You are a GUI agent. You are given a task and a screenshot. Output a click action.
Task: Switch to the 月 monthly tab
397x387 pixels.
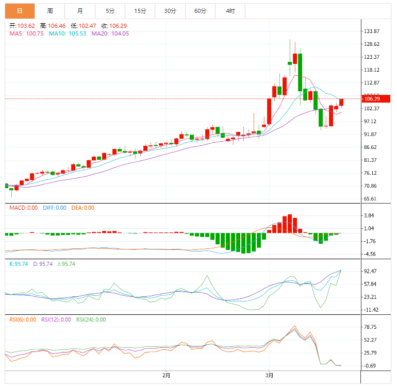click(80, 11)
